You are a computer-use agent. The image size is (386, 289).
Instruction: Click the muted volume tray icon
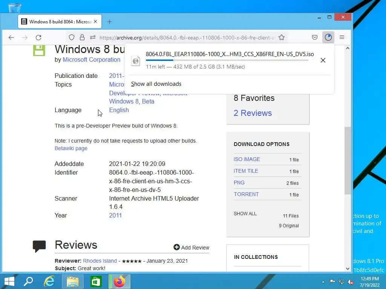350,282
